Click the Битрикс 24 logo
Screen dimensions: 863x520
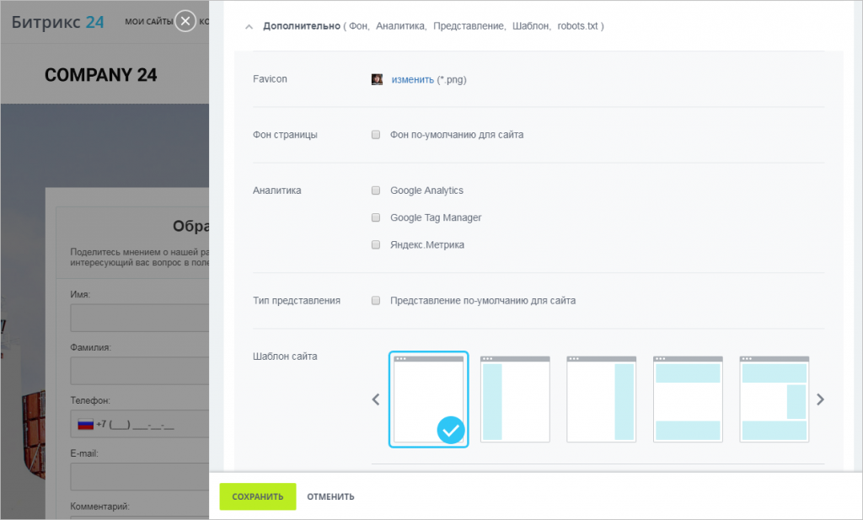57,22
